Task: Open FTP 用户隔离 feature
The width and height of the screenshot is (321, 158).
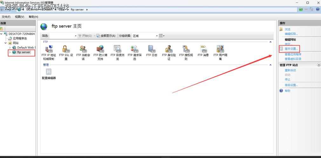Action: click(x=220, y=49)
